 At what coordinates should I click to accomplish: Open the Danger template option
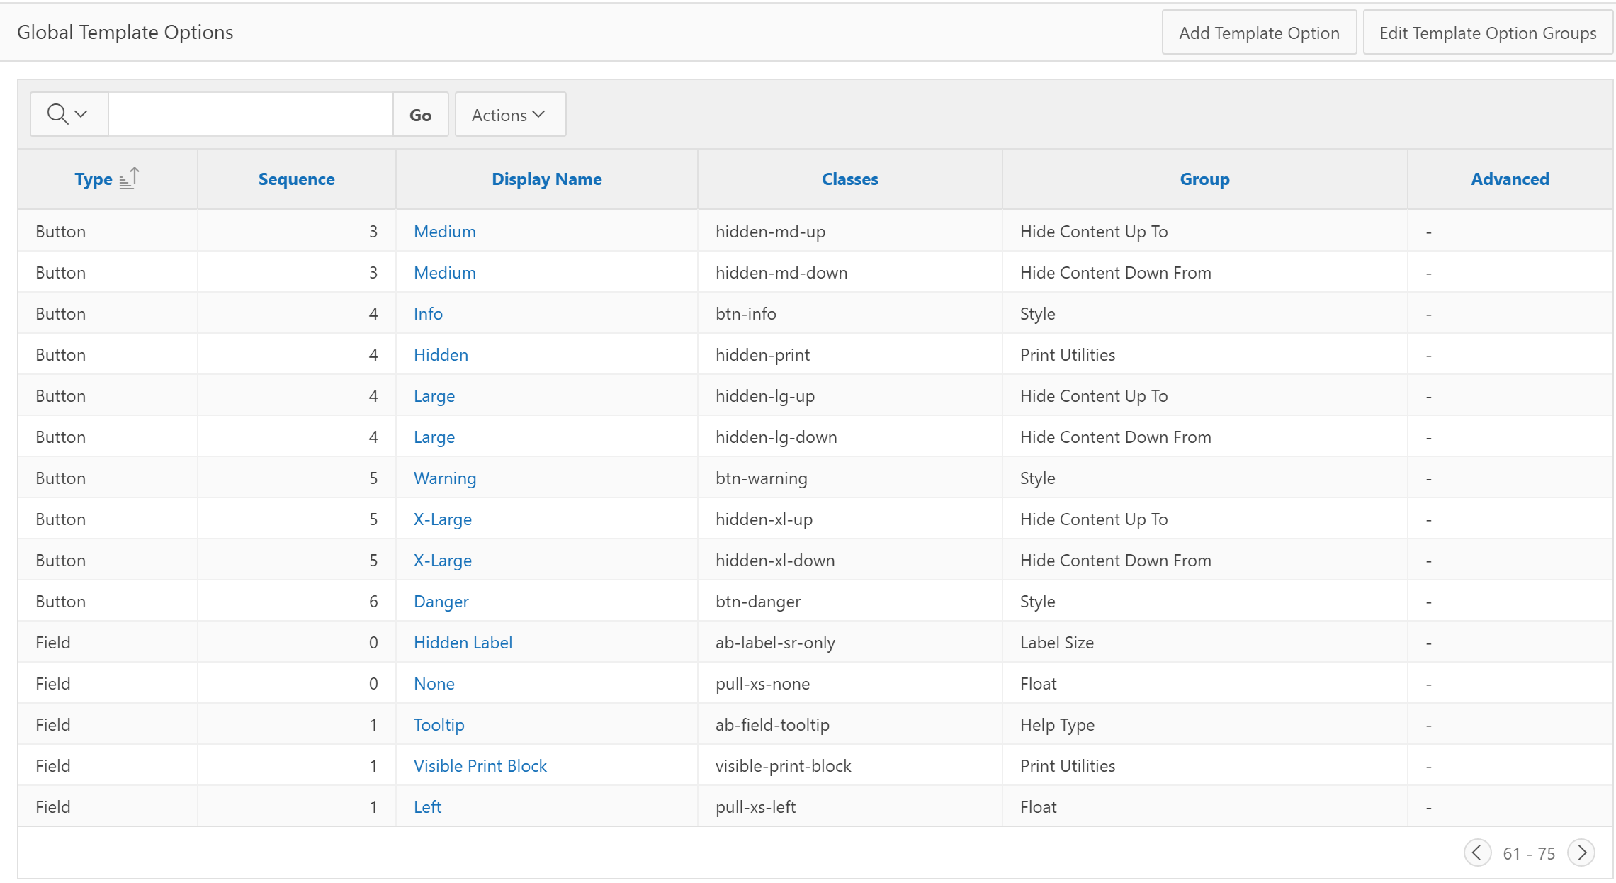[441, 602]
